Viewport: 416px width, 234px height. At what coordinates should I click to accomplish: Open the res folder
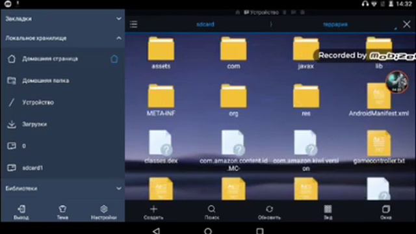pos(306,100)
